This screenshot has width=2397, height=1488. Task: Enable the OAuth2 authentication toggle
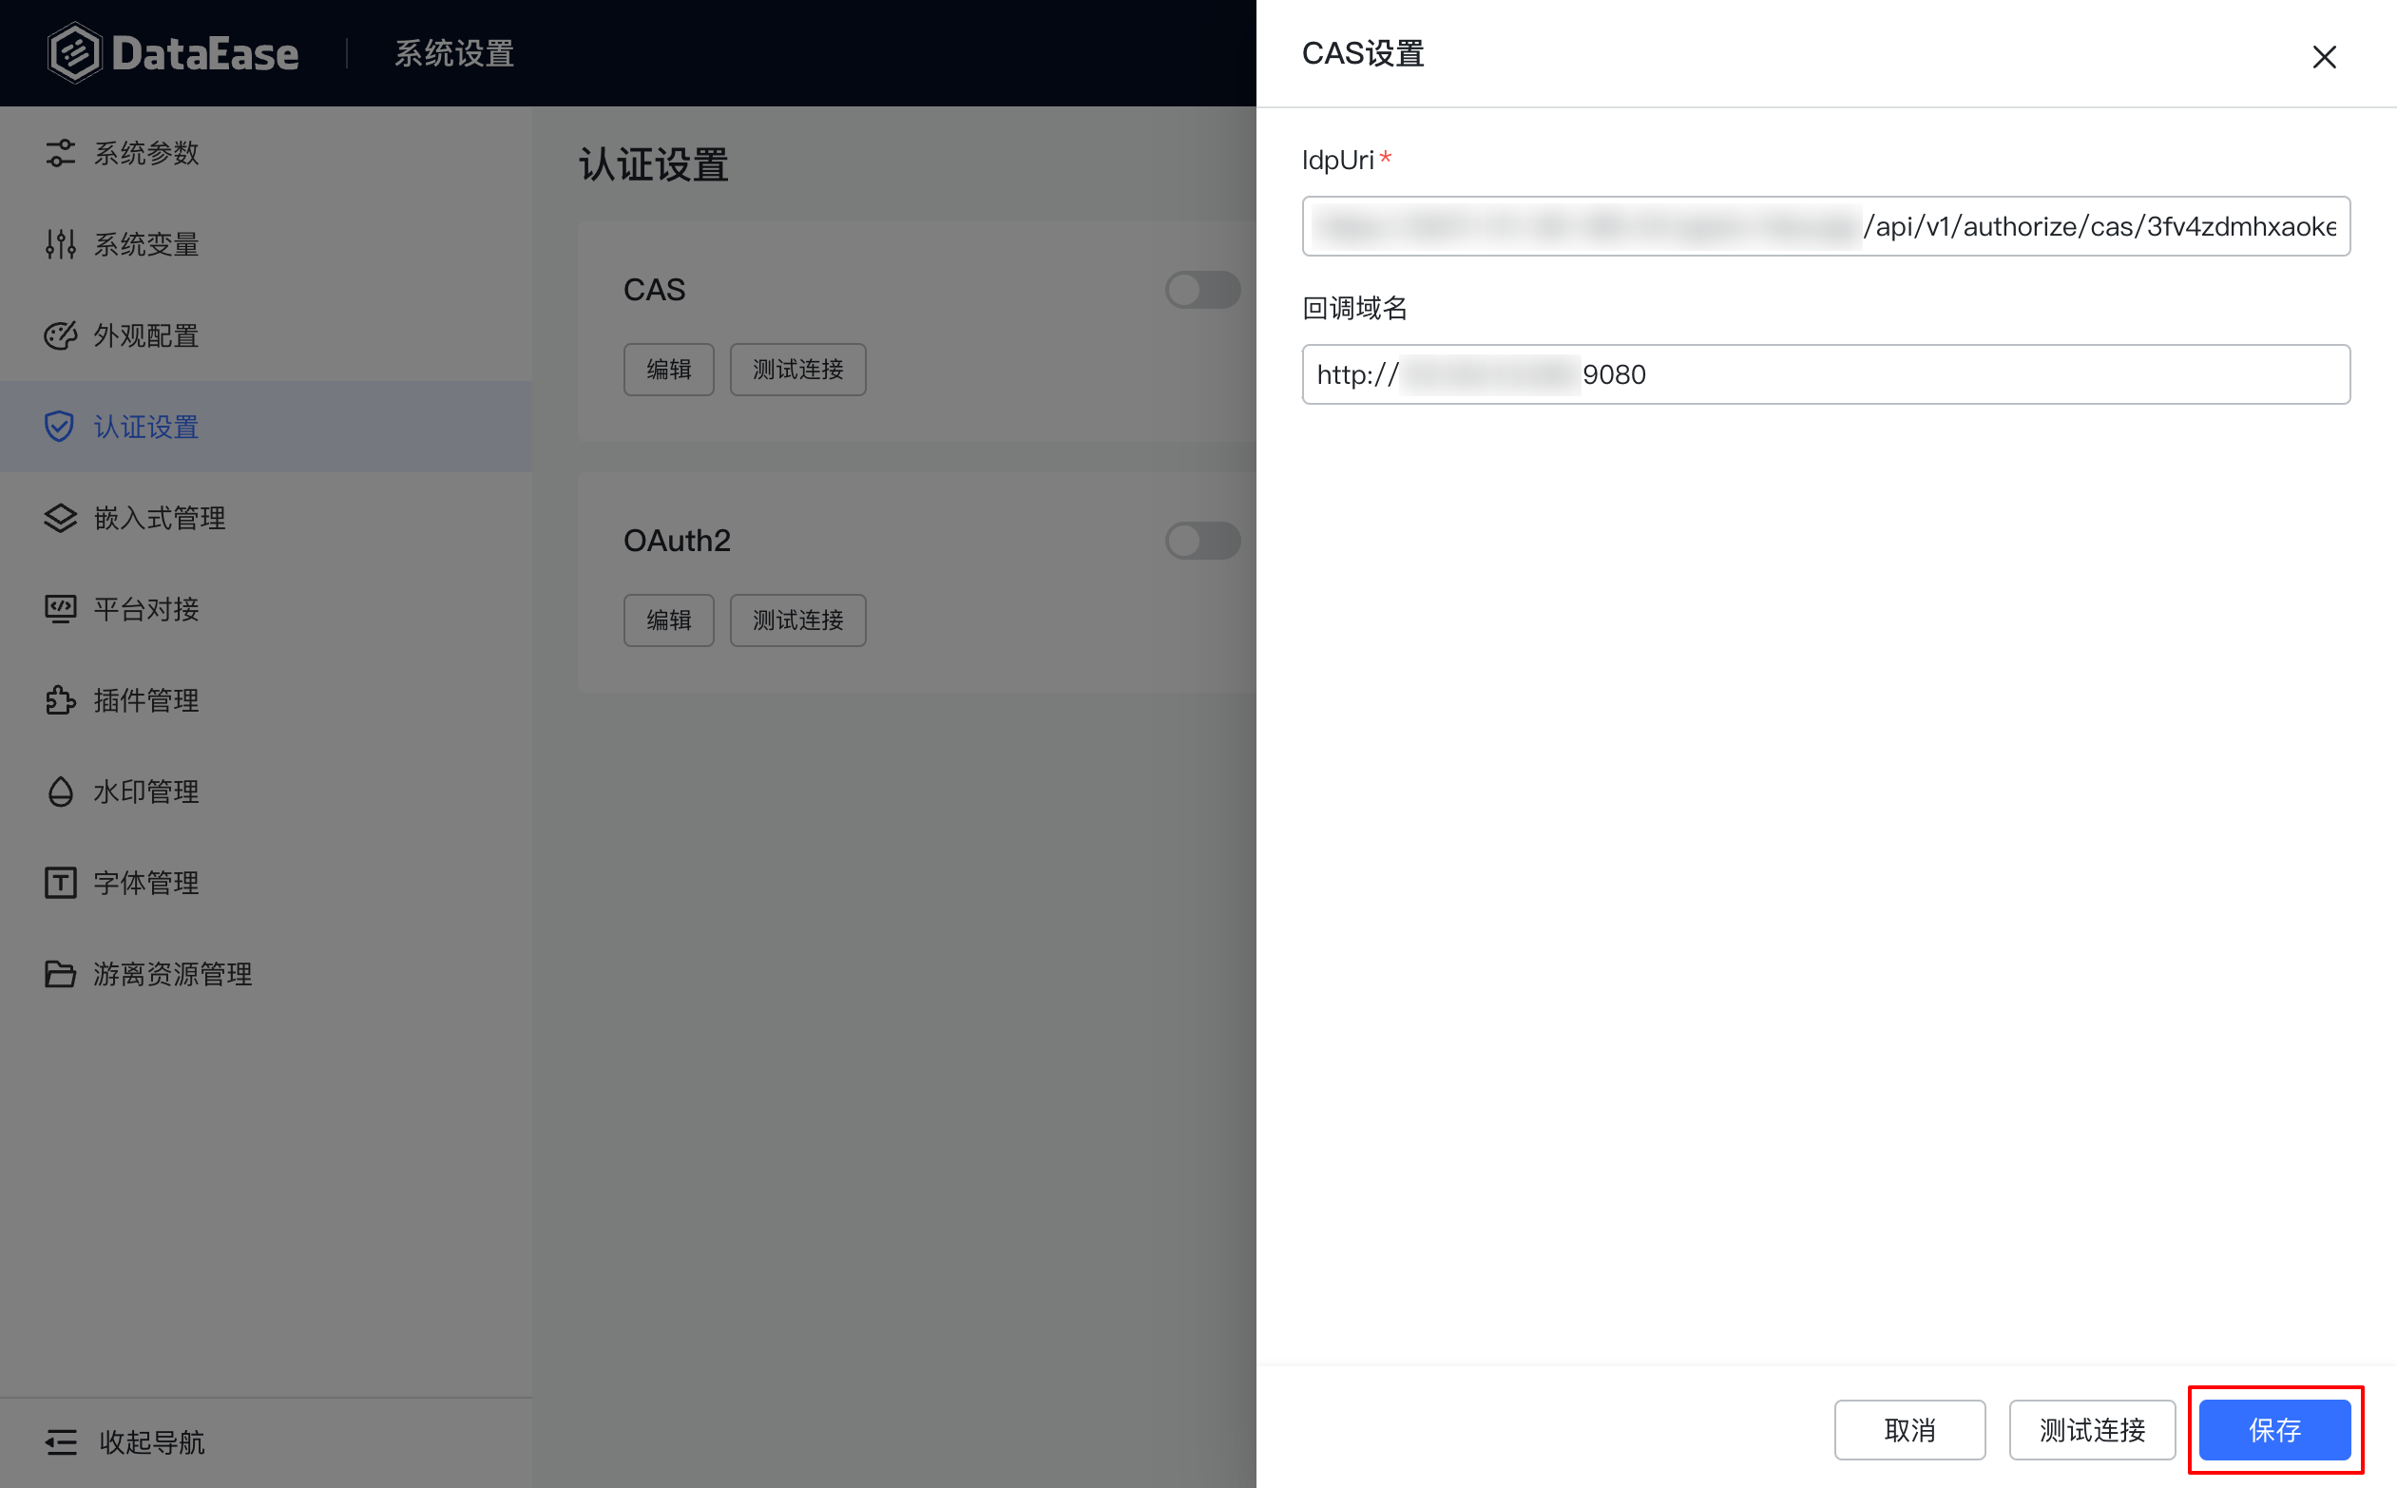1202,541
